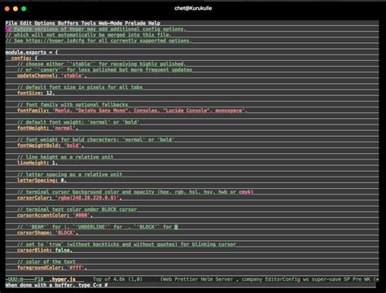Click the "DejaVu Sans Mono" font name
Screen dimensions: 386x293
coord(102,111)
